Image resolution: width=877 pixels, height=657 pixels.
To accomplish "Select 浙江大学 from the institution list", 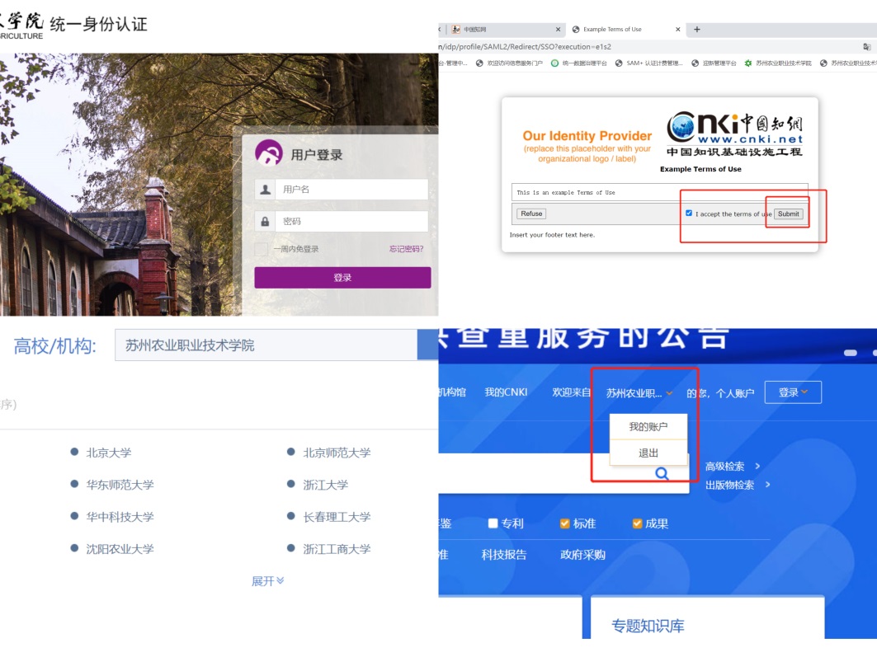I will coord(326,485).
